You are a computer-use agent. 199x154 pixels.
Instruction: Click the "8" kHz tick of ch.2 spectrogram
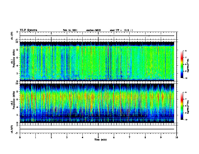pyautogui.click(x=18, y=92)
